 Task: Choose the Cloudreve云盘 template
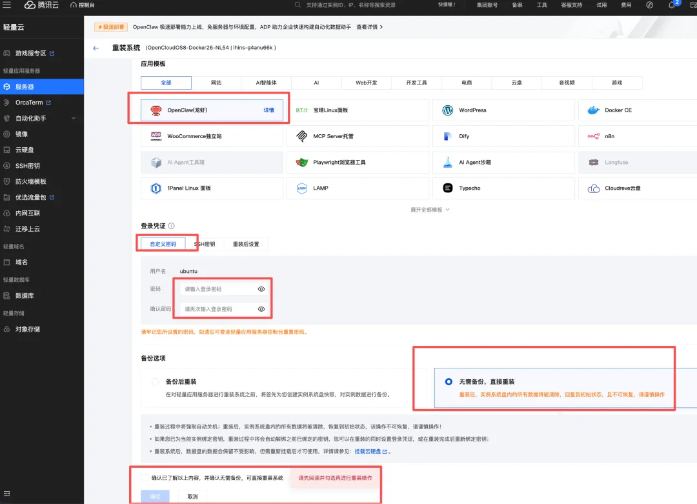(x=638, y=188)
